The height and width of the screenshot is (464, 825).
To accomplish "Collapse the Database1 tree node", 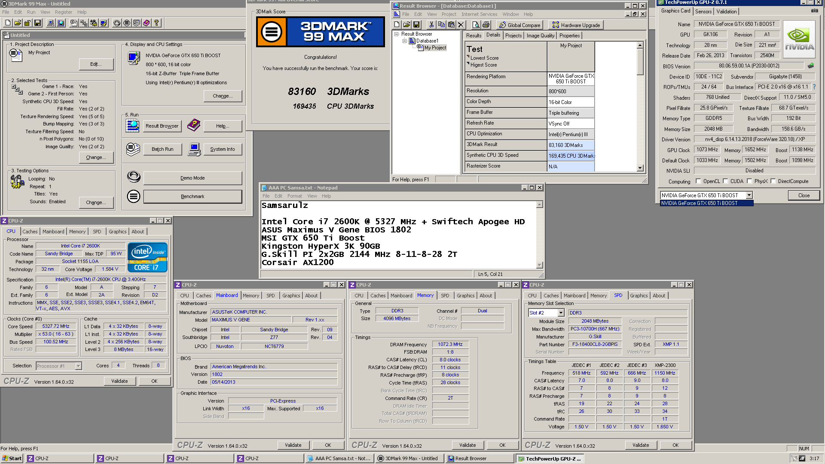I will point(404,41).
